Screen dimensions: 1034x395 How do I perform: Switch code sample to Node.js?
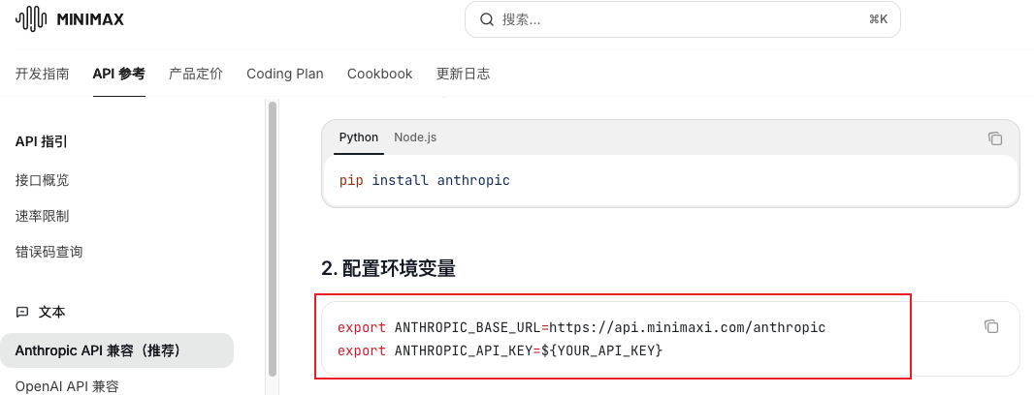[415, 137]
